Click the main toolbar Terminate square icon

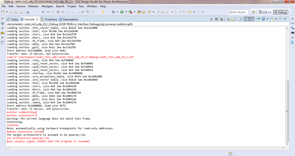tap(58, 12)
